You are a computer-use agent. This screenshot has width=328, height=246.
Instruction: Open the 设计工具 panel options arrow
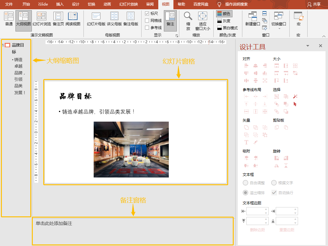click(x=308, y=46)
